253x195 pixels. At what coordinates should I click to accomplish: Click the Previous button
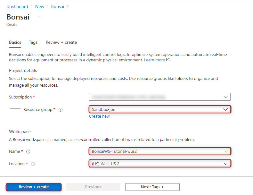click(93, 187)
